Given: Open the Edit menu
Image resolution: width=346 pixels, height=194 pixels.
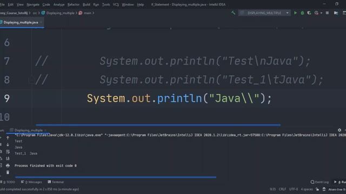Looking at the screenshot, I should click(x=11, y=4).
